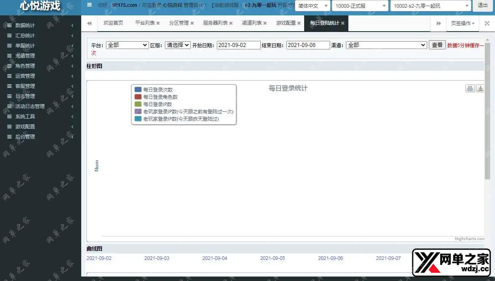
Task: Expand the 数据统计 sidebar menu
Action: coord(41,26)
